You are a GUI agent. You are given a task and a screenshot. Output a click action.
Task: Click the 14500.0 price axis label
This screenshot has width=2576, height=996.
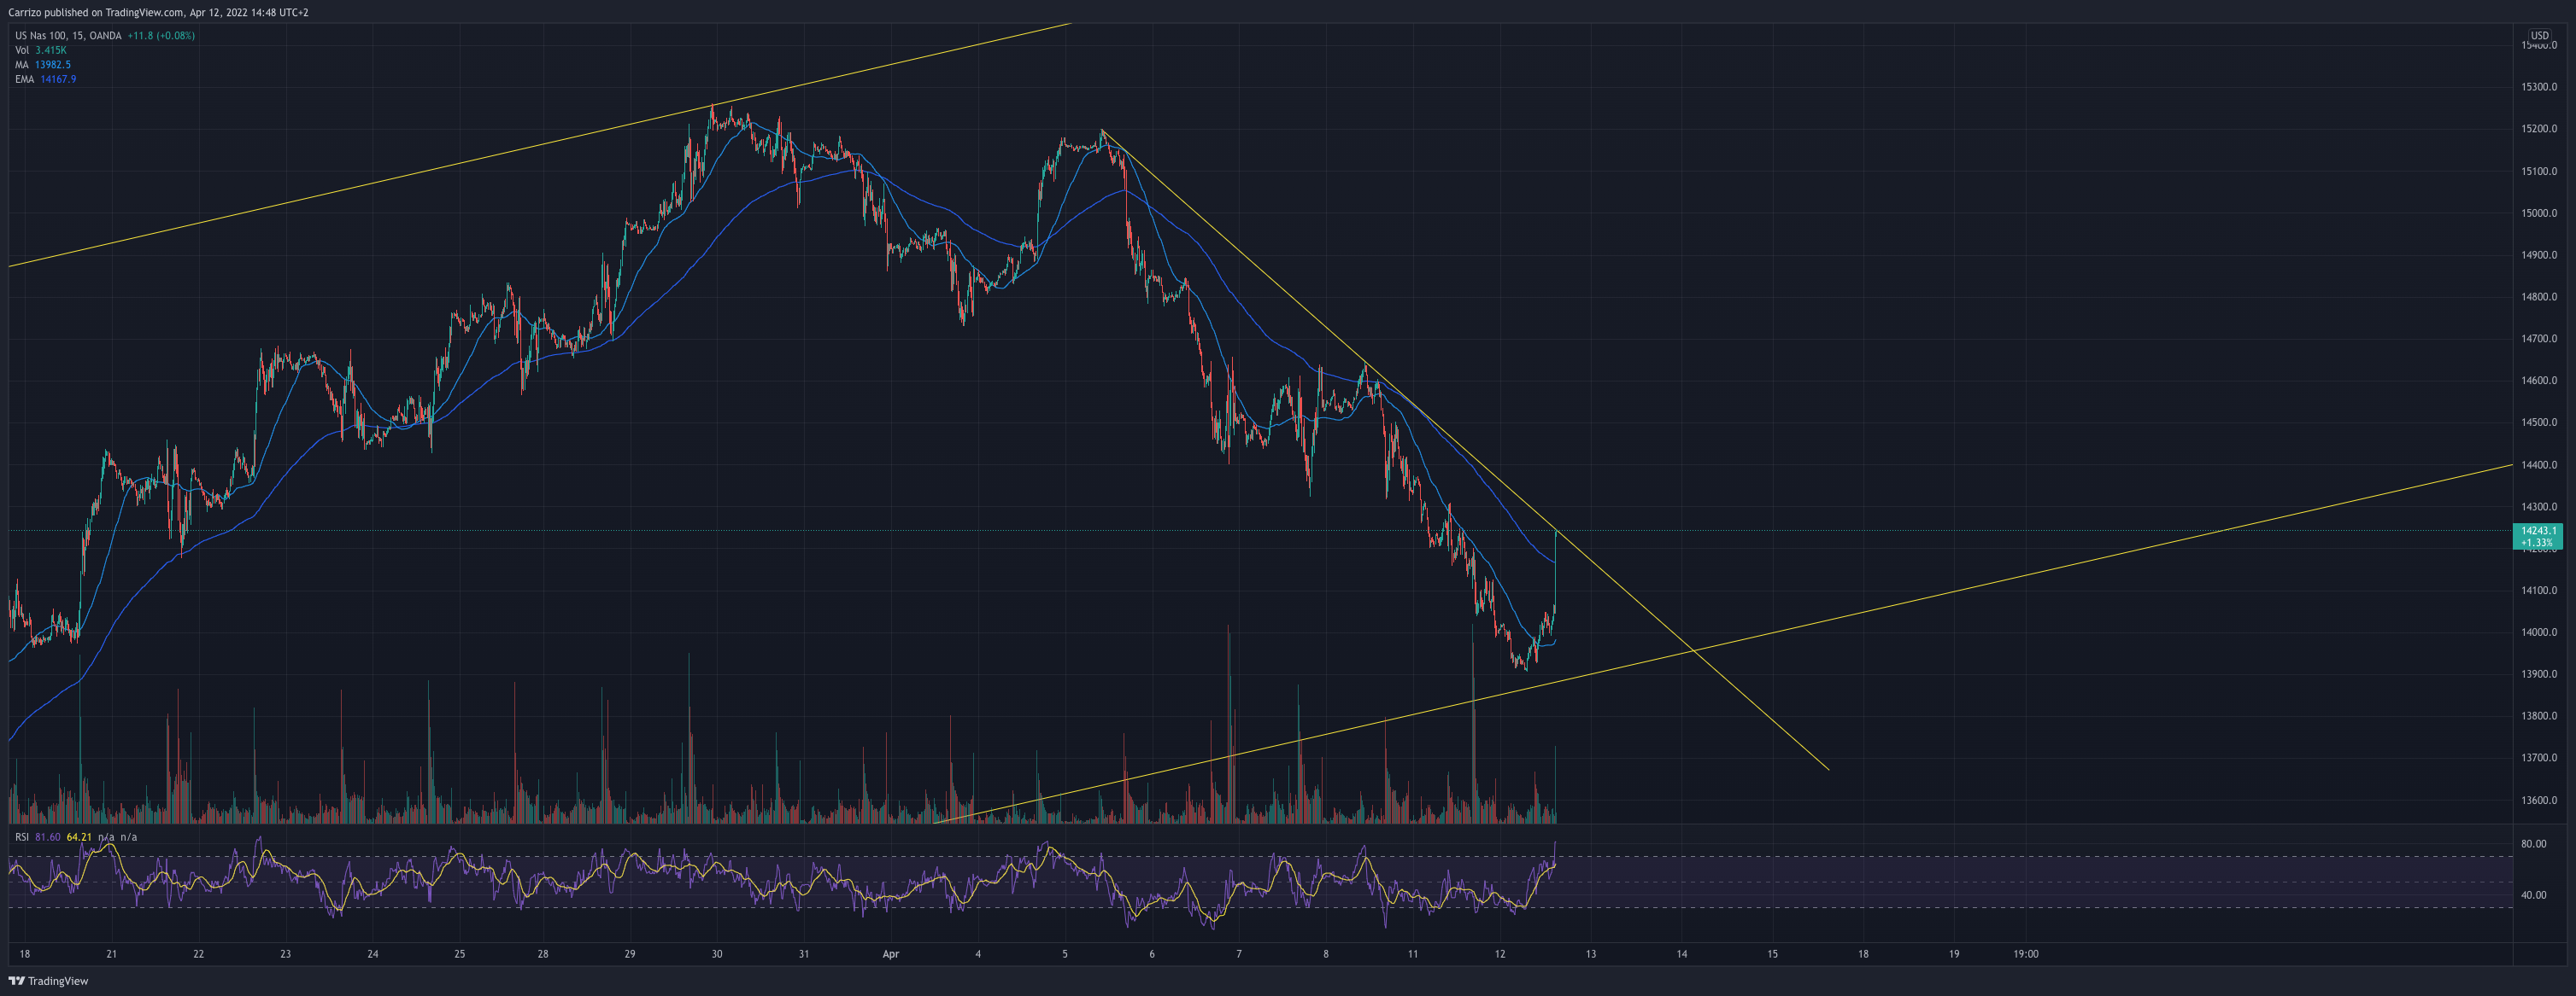pyautogui.click(x=2539, y=422)
